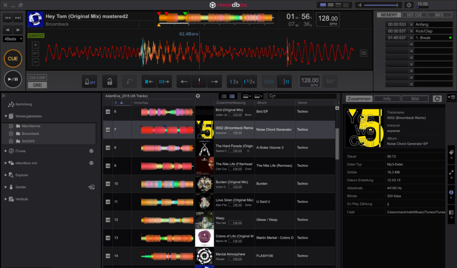
Task: Collapse the Wiedergabelisten tree
Action: (5, 116)
